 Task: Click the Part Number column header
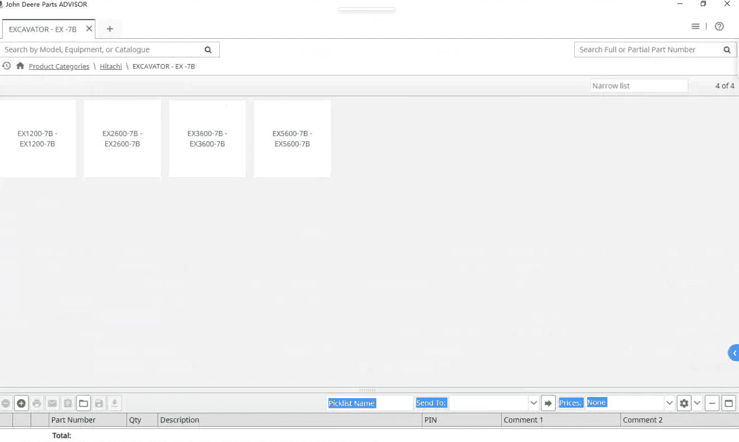(88, 420)
